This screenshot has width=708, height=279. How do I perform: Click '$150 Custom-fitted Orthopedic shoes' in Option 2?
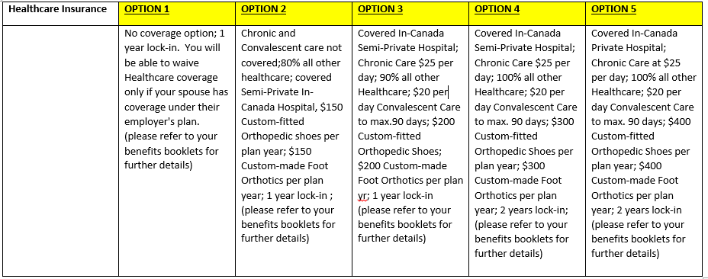[292, 122]
